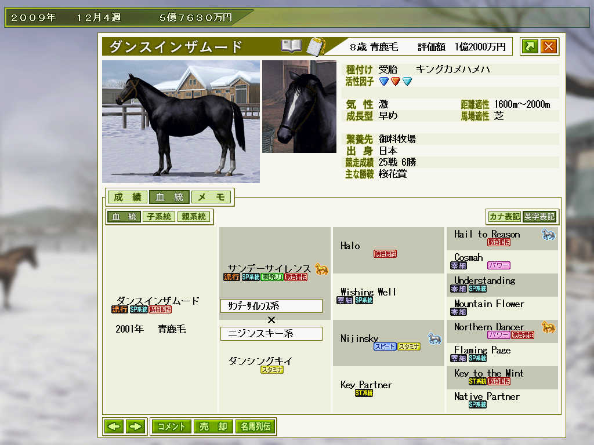
Task: Select Nijinsky in pedigree table
Action: click(359, 338)
